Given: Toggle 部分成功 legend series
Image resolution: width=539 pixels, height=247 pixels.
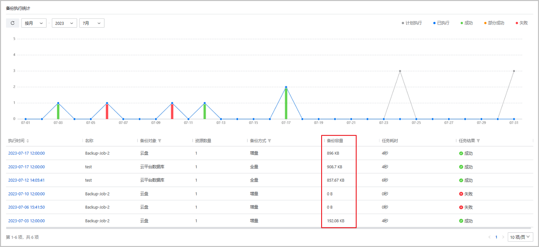Looking at the screenshot, I should pos(494,23).
